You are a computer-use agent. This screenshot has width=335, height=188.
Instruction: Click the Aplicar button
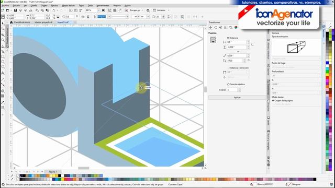click(237, 98)
